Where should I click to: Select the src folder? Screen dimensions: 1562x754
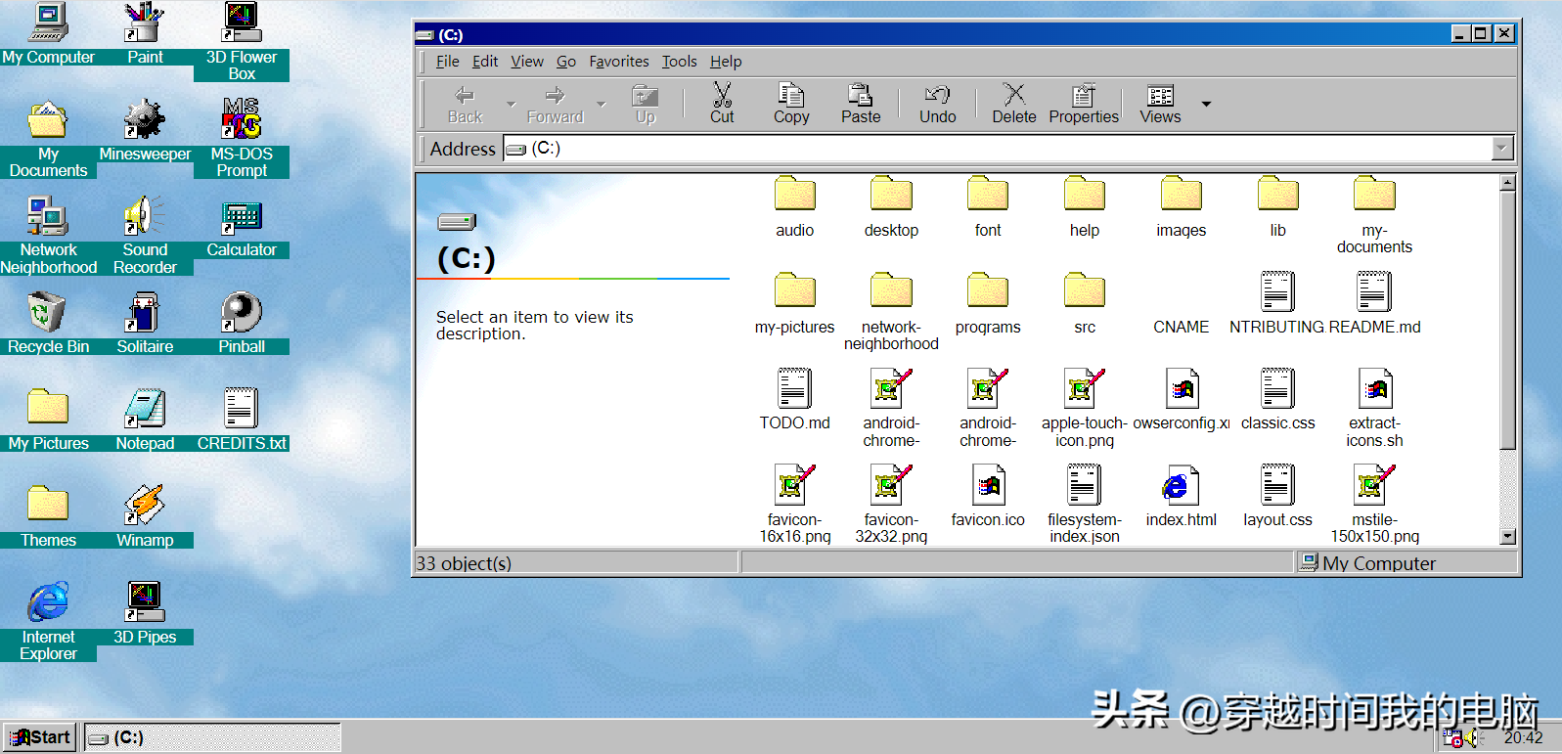tap(1085, 304)
